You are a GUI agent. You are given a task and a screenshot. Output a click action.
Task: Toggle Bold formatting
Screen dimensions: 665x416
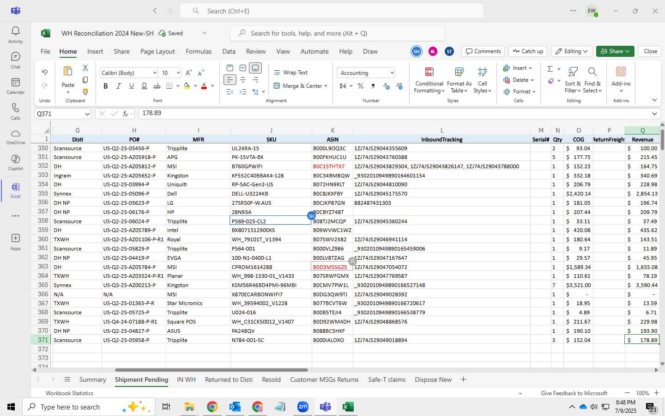click(x=106, y=86)
